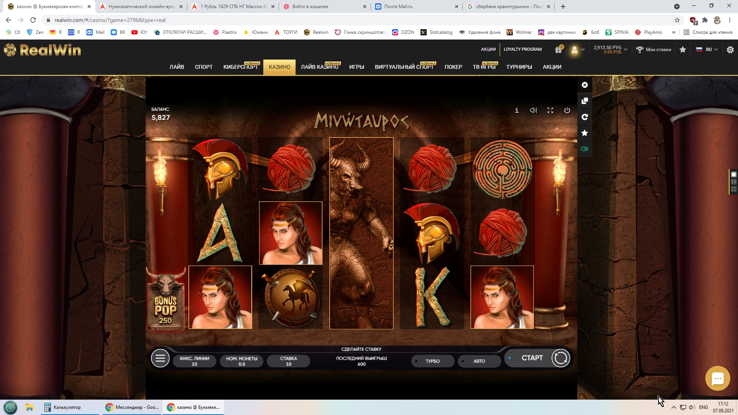Click the Windows Start button
The width and height of the screenshot is (738, 415).
tap(10, 407)
